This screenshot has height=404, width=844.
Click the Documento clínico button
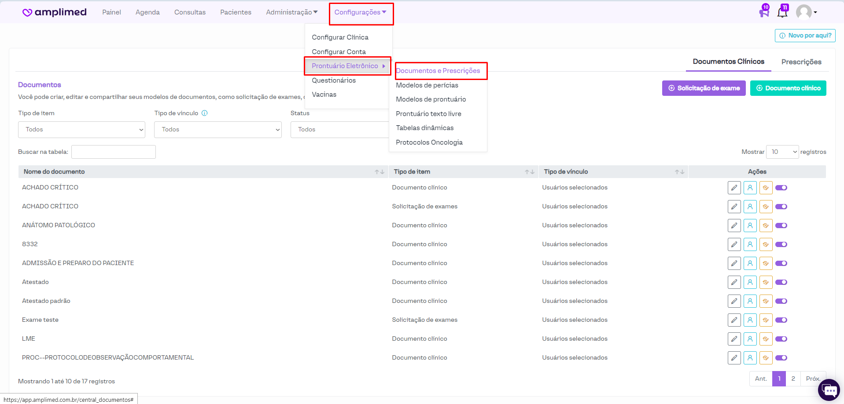click(x=788, y=88)
